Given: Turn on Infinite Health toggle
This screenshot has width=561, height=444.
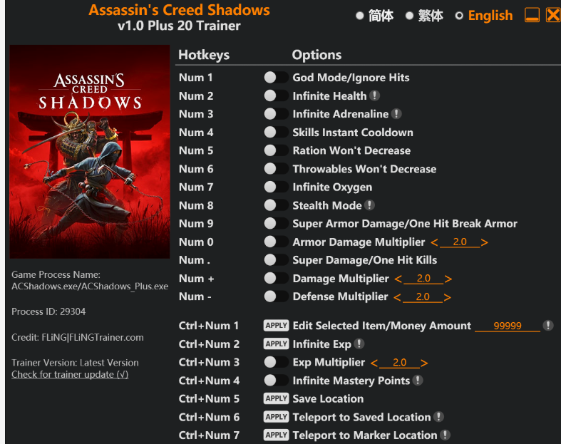Looking at the screenshot, I should [x=276, y=95].
